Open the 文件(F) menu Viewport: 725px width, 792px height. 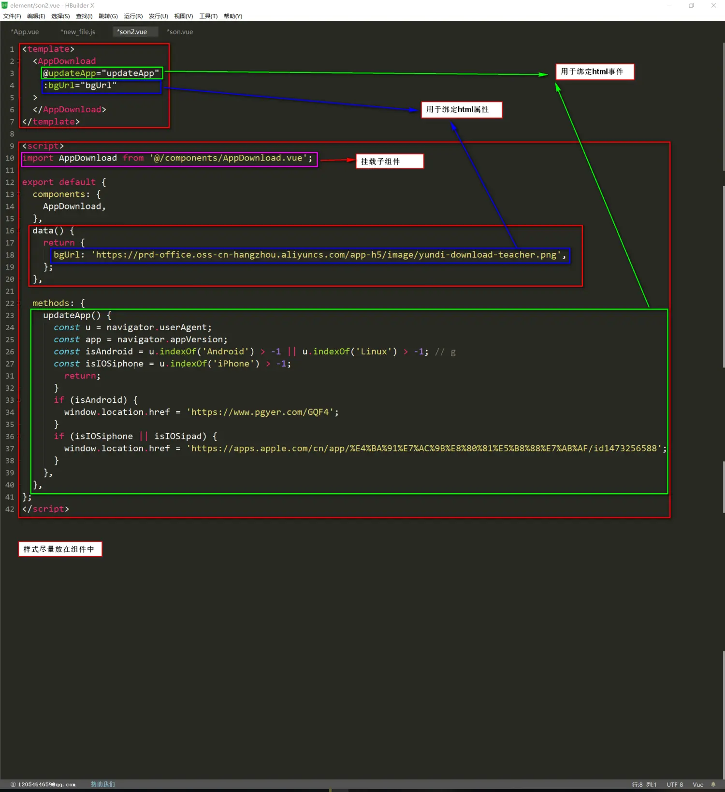point(12,16)
